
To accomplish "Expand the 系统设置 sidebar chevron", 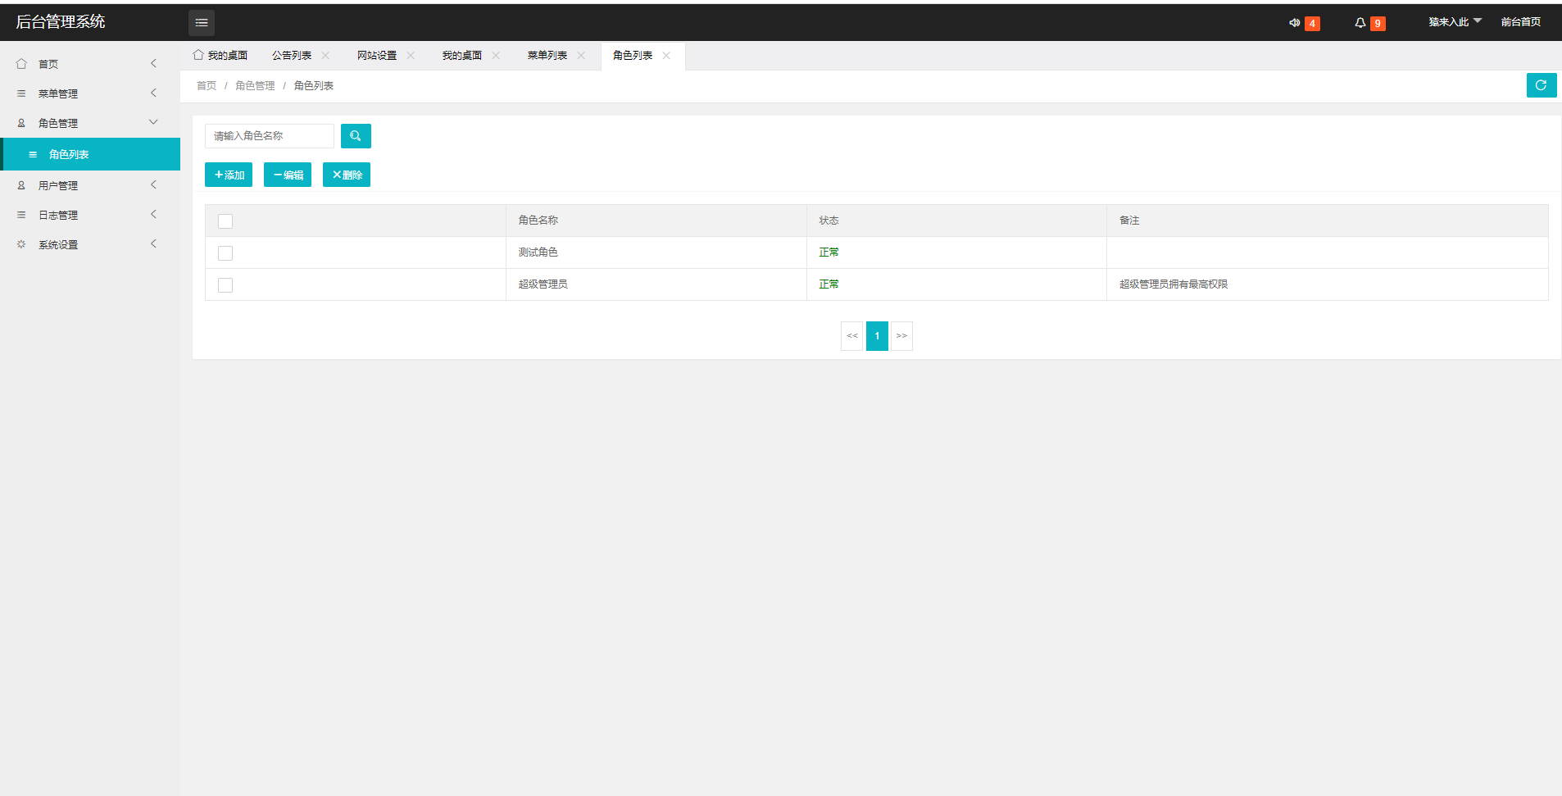I will coord(153,243).
